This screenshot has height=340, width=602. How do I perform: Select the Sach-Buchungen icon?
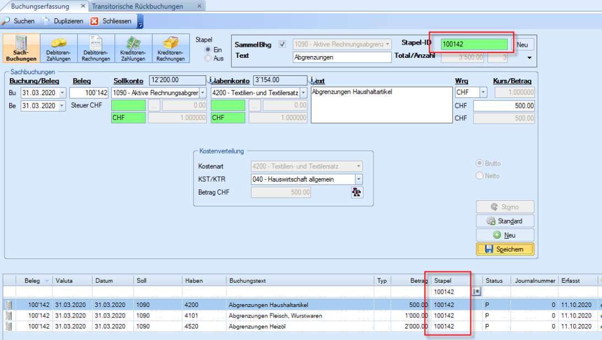point(21,48)
